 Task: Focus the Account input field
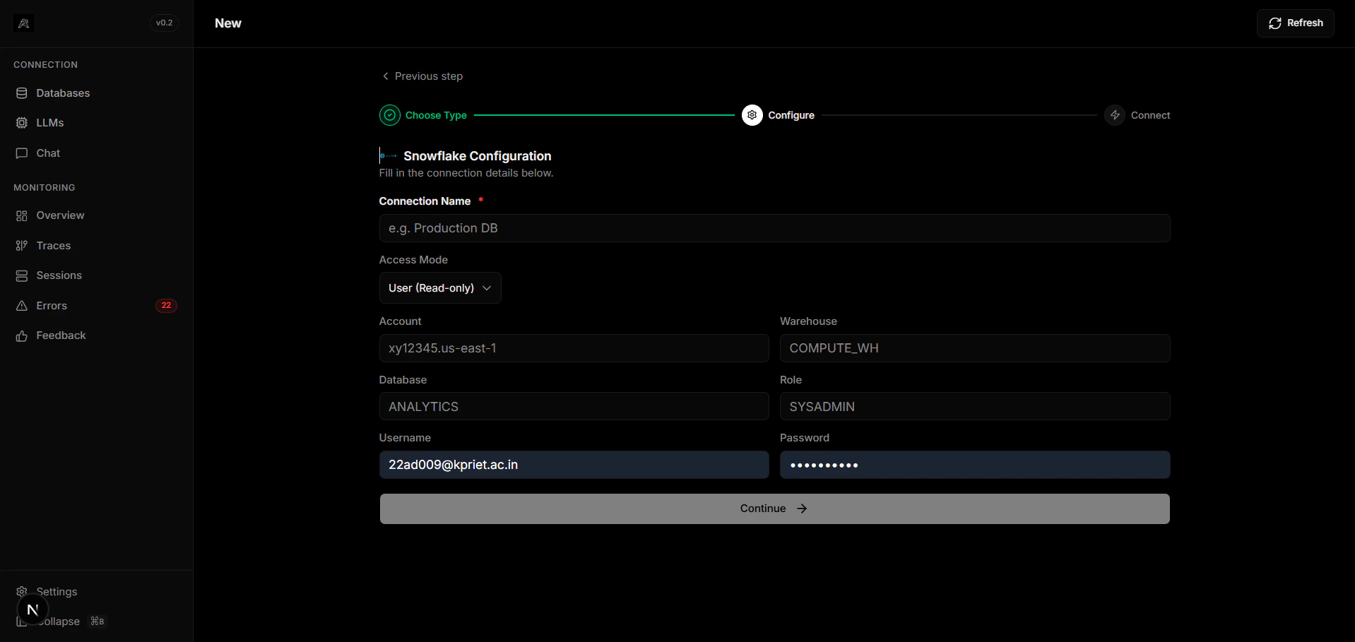click(x=574, y=348)
